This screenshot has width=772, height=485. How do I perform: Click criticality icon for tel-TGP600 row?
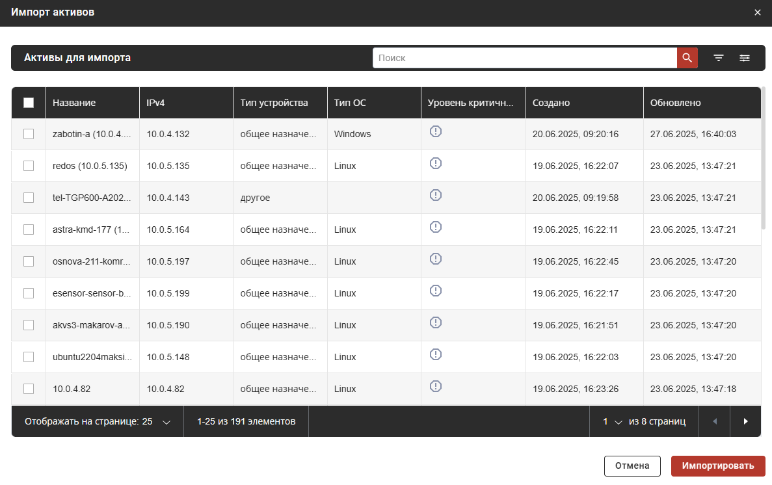pos(436,195)
